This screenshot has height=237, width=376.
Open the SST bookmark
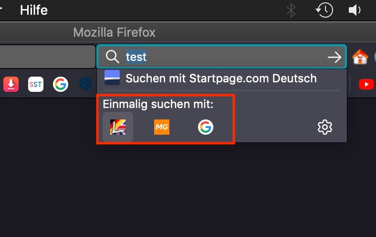point(36,84)
